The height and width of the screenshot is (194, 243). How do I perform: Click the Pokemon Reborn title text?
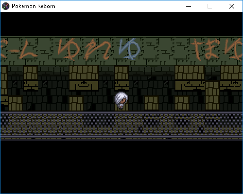[34, 6]
